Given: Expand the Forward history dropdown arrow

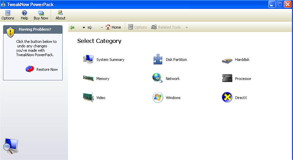Looking at the screenshot, I should point(102,28).
